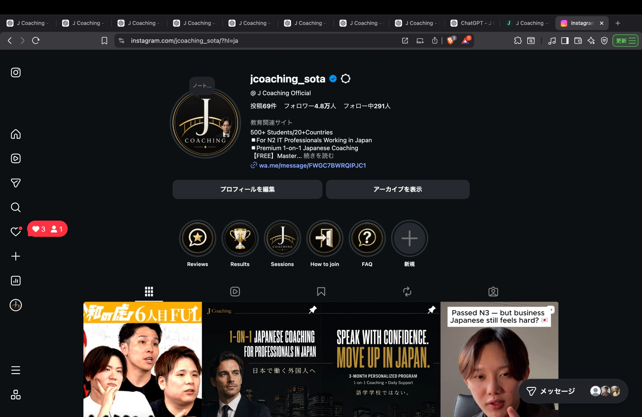Viewport: 642px width, 417px height.
Task: Close the Instagram browser tab
Action: coord(602,23)
